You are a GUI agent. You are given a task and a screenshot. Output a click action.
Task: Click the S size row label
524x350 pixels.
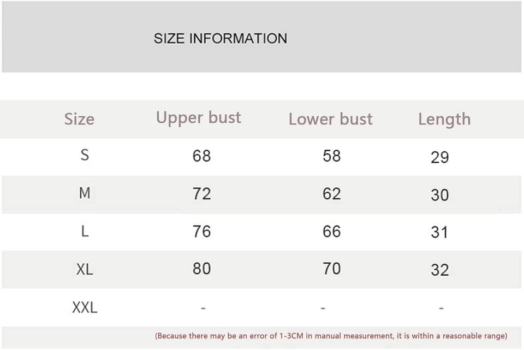click(x=85, y=155)
